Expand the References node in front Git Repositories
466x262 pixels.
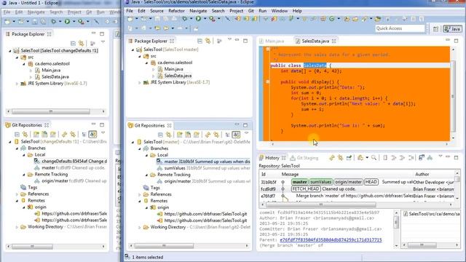[x=140, y=194]
